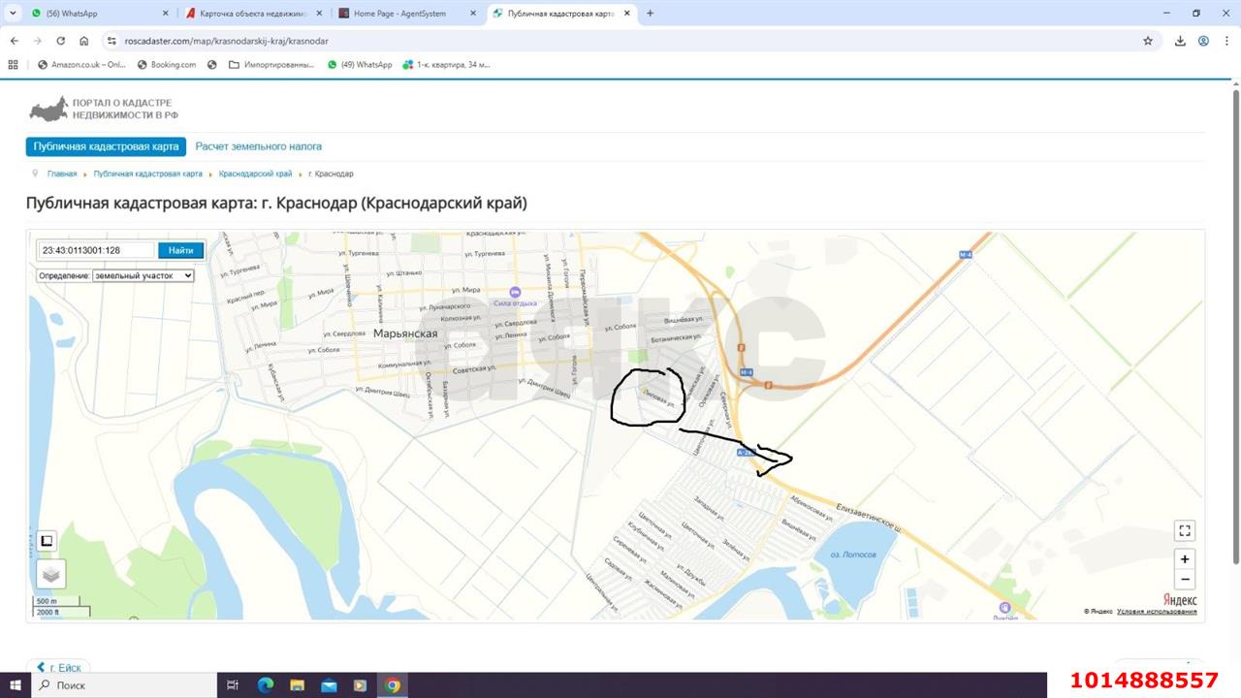Open Microsoft Edge from the taskbar
Image resolution: width=1241 pixels, height=698 pixels.
(266, 685)
